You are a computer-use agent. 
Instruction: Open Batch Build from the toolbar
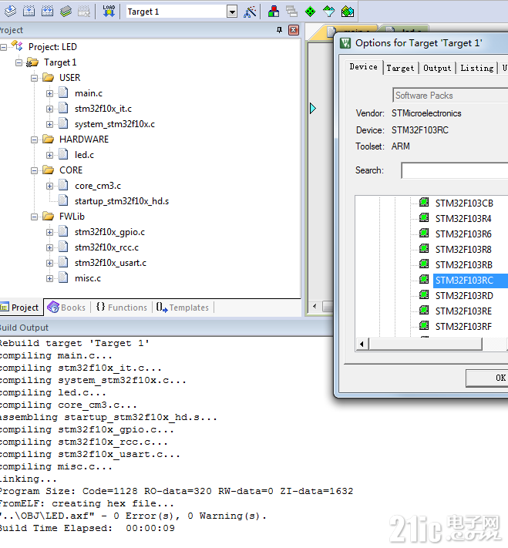66,12
